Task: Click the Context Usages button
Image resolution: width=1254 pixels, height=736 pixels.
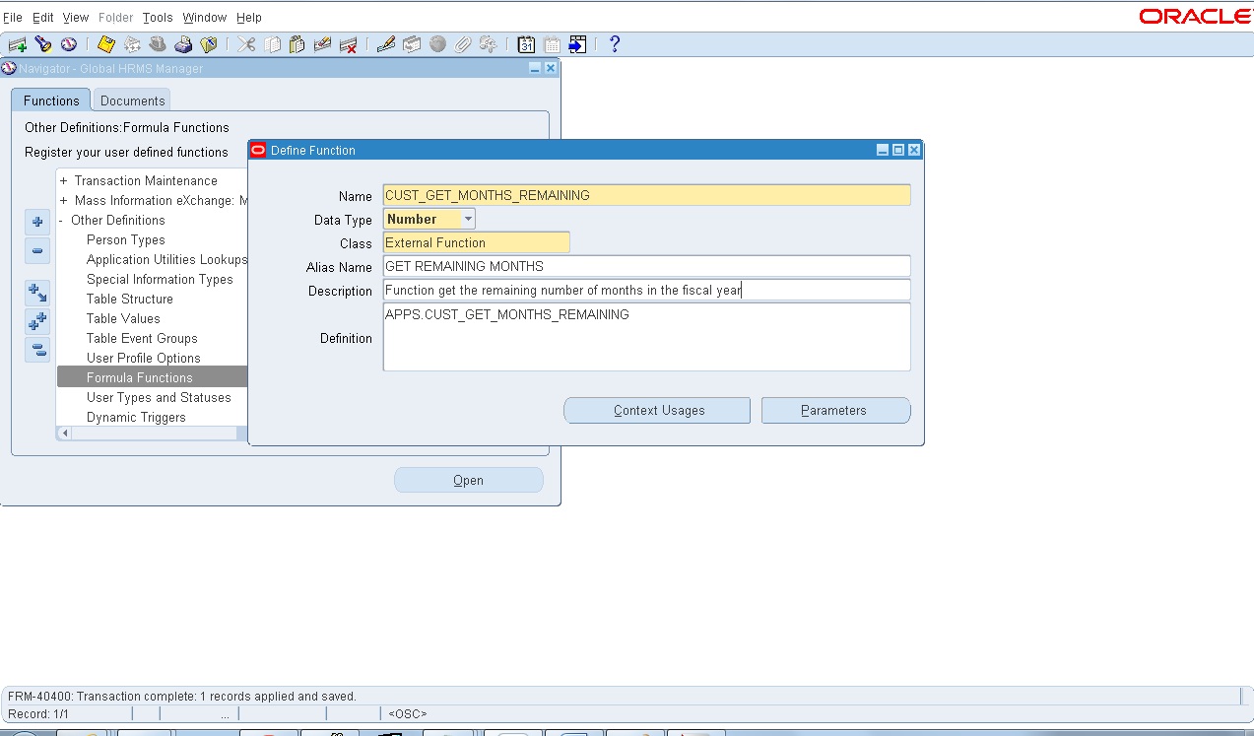Action: coord(657,411)
